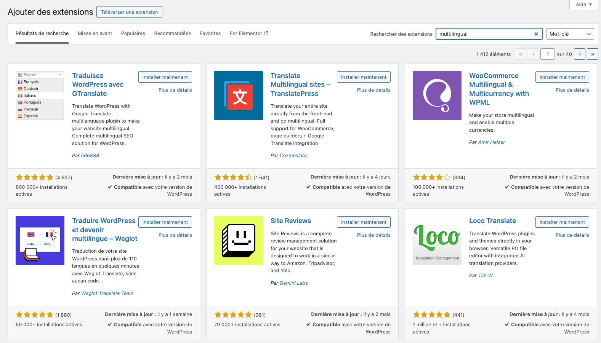601x343 pixels.
Task: Open Traduire WordPress Weglot title link
Action: (104, 230)
